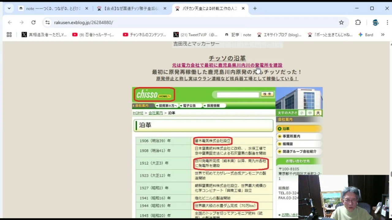392x220 pixels.
Task: Open the 忍者トゥルーサー YouTube bookmark
Action: 93,35
